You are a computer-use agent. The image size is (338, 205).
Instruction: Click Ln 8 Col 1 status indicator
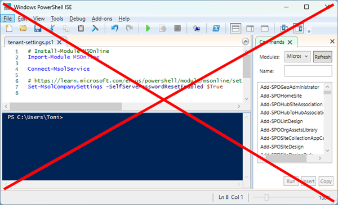point(230,197)
